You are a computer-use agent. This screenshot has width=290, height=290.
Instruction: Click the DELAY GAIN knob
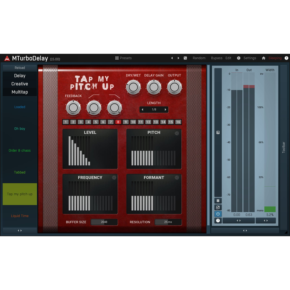[x=154, y=87]
